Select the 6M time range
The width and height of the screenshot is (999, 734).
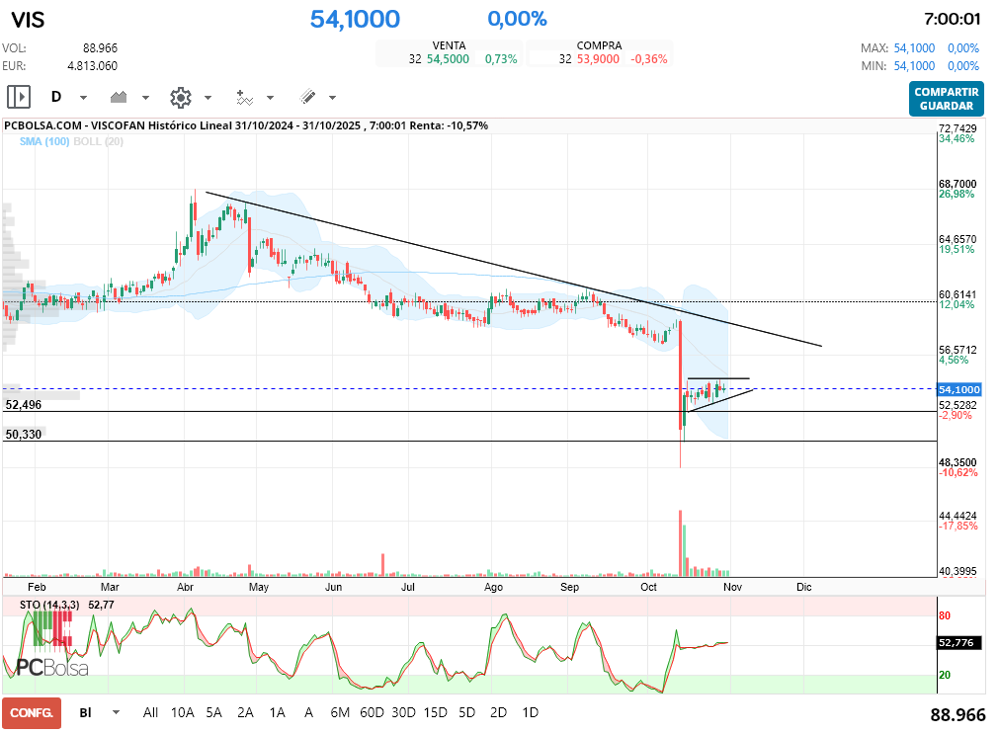coord(340,712)
